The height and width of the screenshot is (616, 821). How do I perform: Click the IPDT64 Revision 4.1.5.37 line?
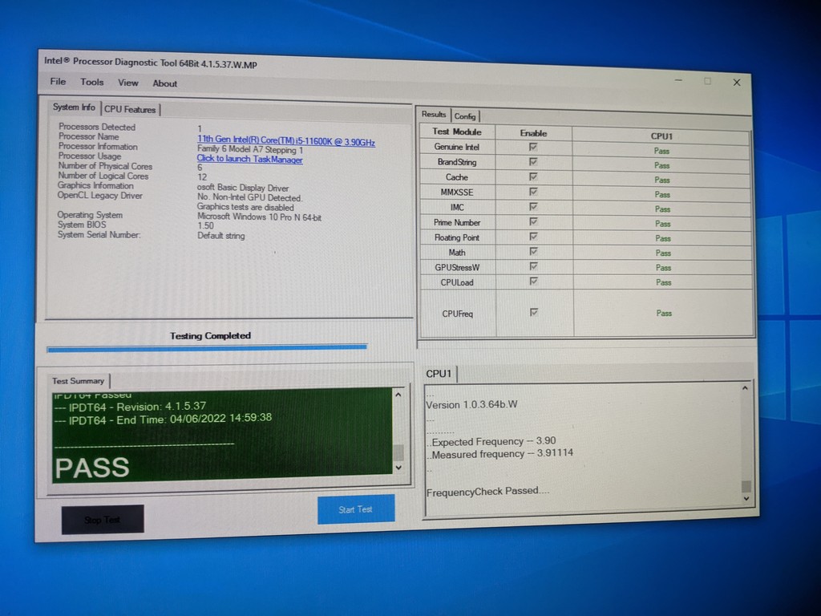[x=131, y=407]
